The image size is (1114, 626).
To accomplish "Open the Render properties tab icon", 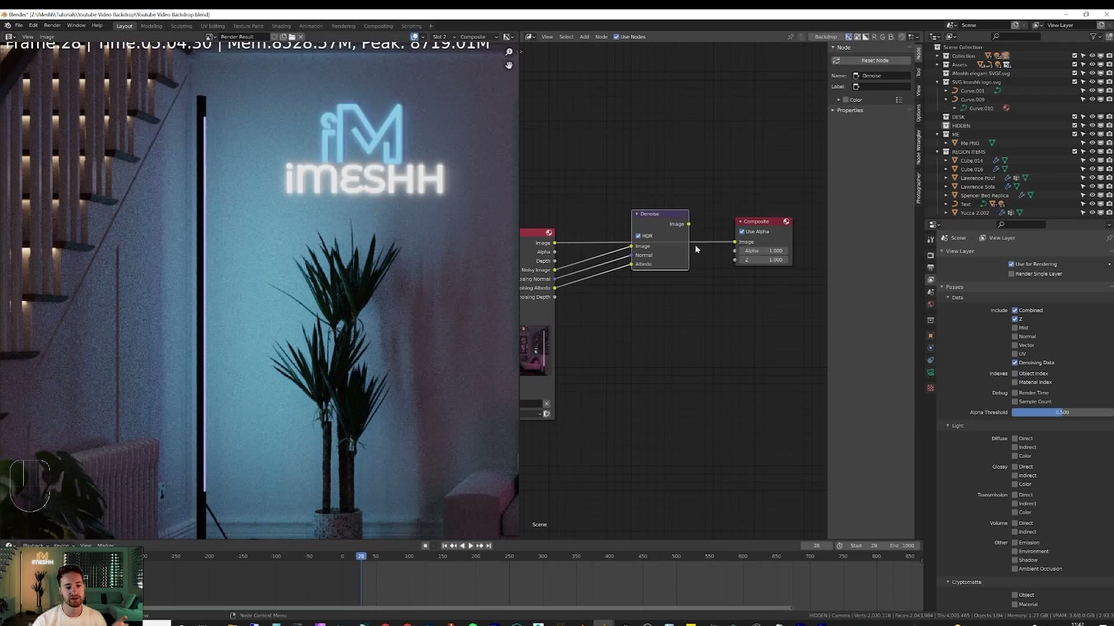I will pyautogui.click(x=931, y=255).
